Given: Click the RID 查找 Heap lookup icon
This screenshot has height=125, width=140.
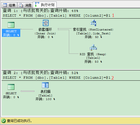Looking at the screenshot, I should click(93, 47).
